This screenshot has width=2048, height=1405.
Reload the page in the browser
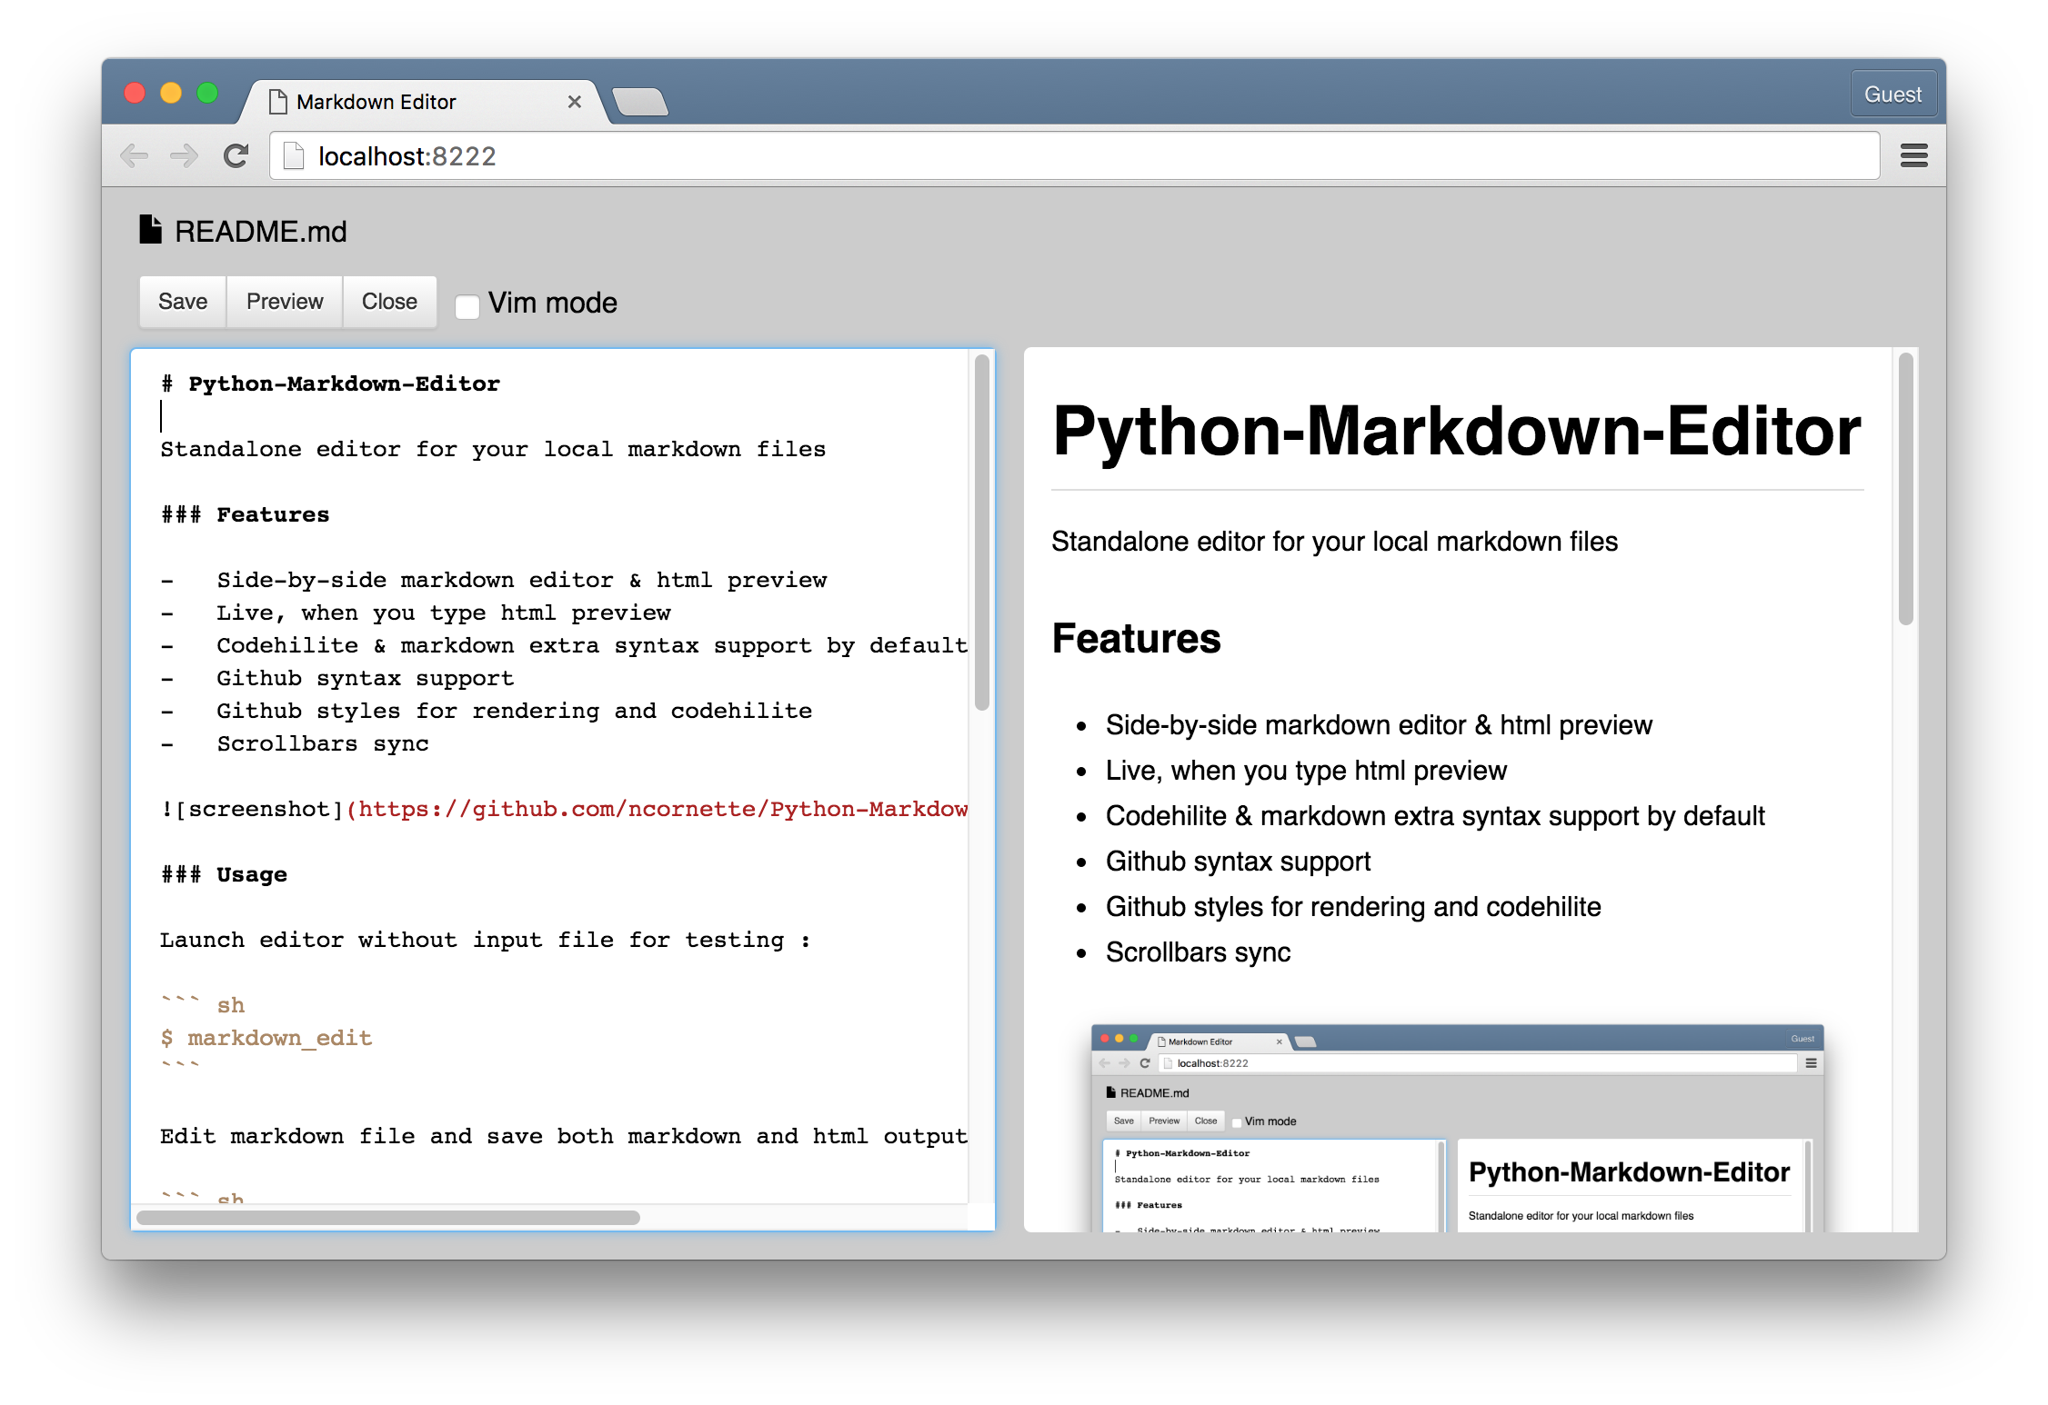(x=236, y=155)
